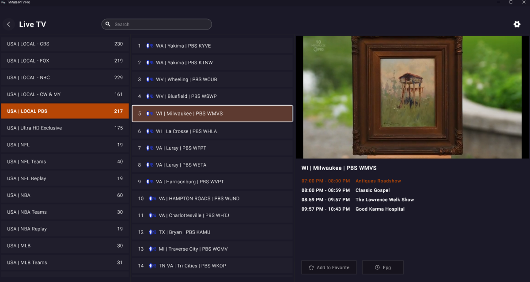The width and height of the screenshot is (530, 282).
Task: Select the Classic Gospel program listing
Action: pos(372,190)
